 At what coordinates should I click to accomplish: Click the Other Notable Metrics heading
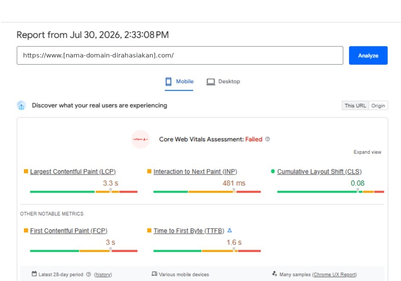coord(52,214)
